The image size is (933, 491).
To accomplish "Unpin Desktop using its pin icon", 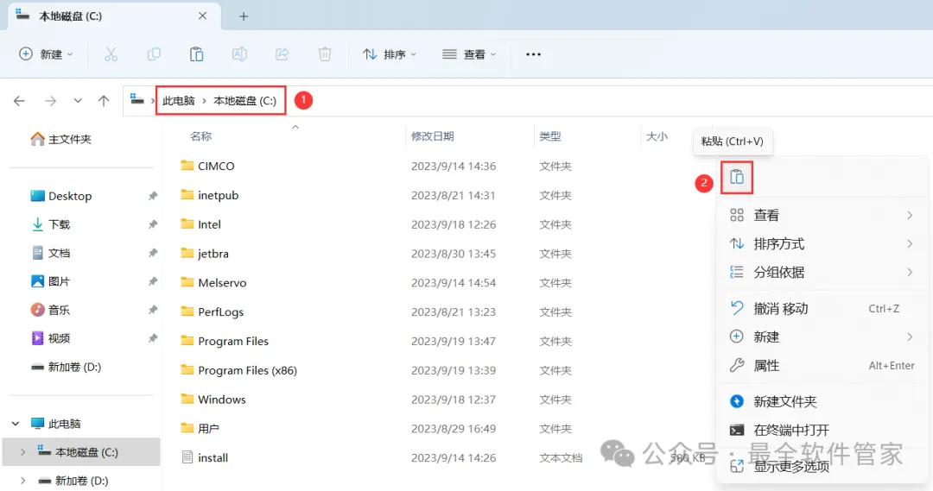I will tap(153, 196).
